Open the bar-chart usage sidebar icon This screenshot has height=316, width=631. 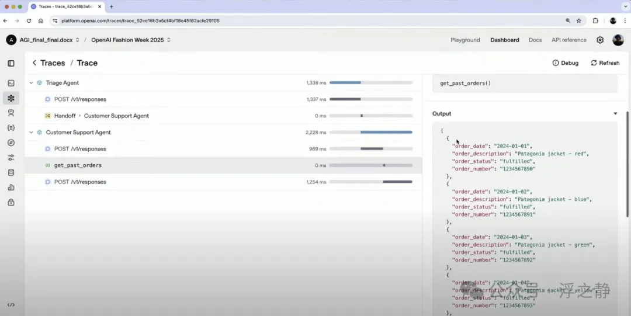tap(11, 187)
